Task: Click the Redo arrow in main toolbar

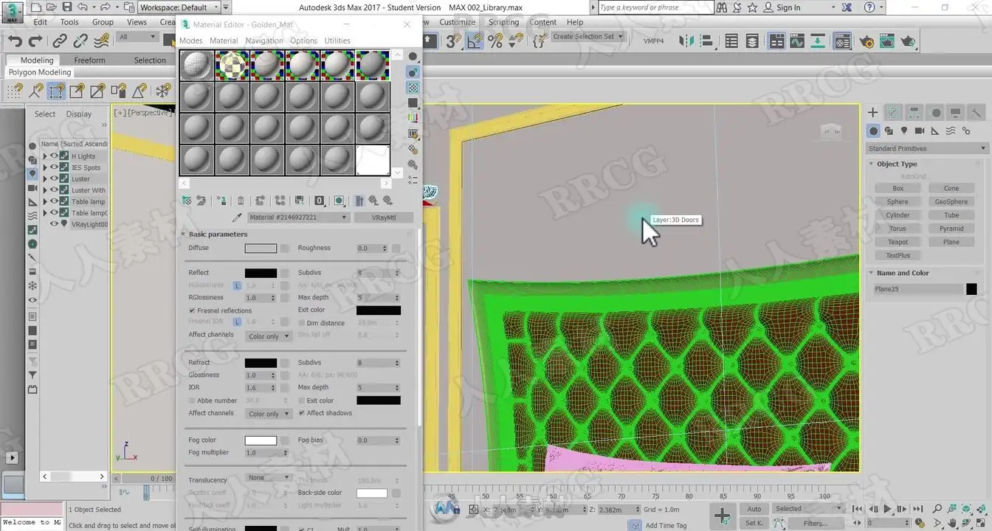Action: click(x=35, y=41)
